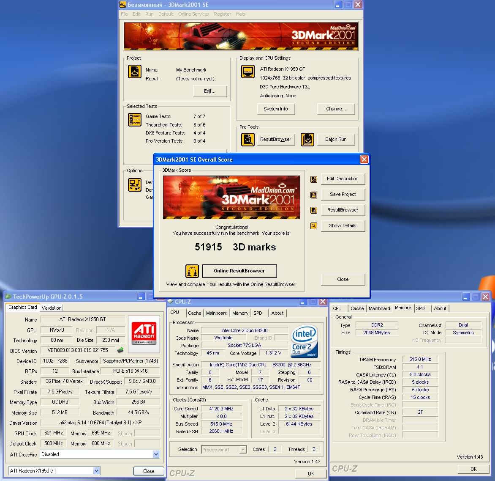The height and width of the screenshot is (481, 495).
Task: Open About tab in CPU-Z memory window
Action: [440, 308]
